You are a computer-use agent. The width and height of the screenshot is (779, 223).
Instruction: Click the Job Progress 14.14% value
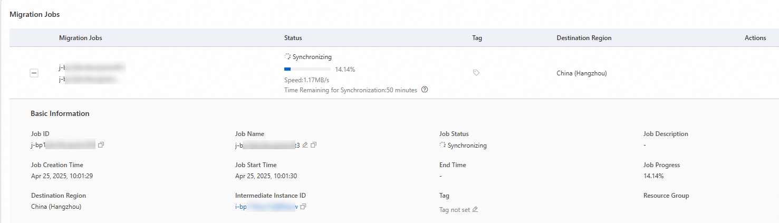click(653, 176)
